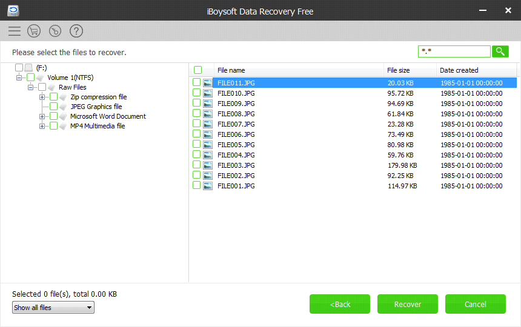521x327 pixels.
Task: Sort by the Date created column header
Action: coord(477,70)
